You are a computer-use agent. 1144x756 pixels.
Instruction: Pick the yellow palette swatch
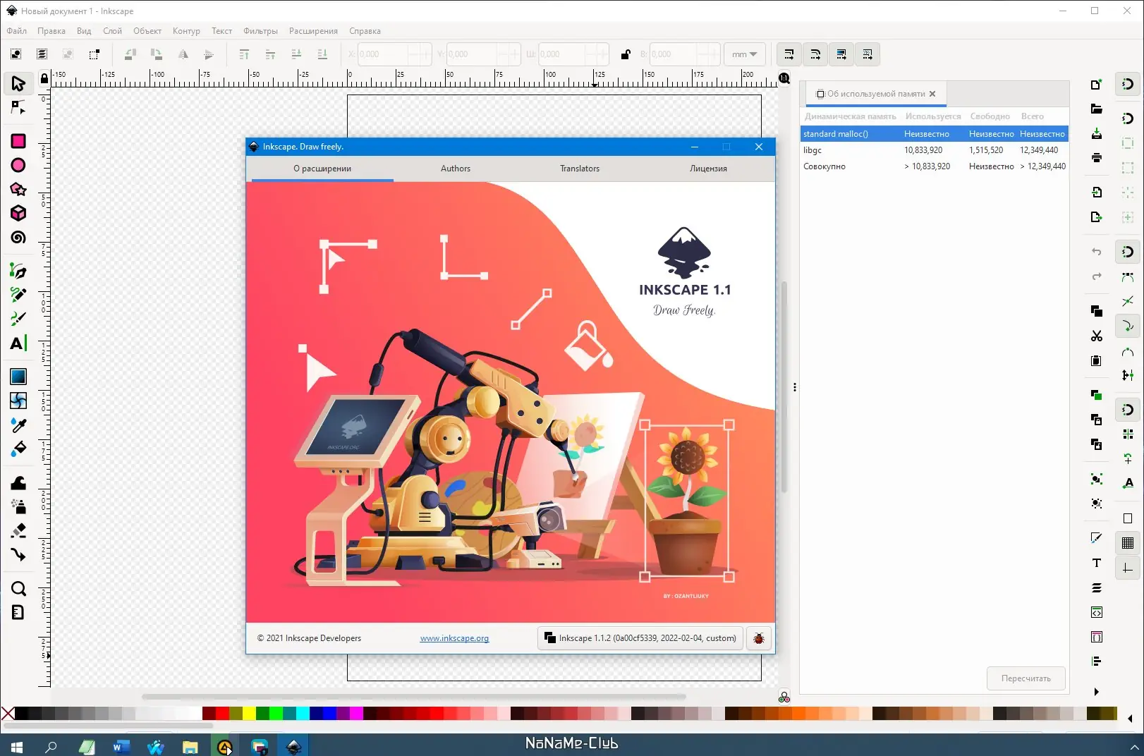click(248, 714)
